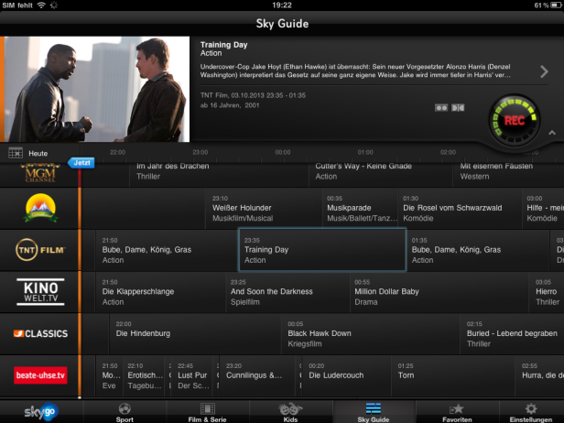Select the Kinowelt.TV channel logo
Viewport: 564px width, 423px height.
pyautogui.click(x=40, y=292)
